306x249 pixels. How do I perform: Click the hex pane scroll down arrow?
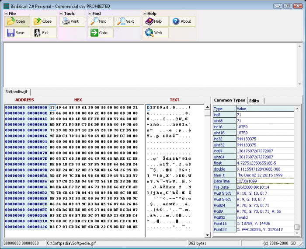[207, 234]
